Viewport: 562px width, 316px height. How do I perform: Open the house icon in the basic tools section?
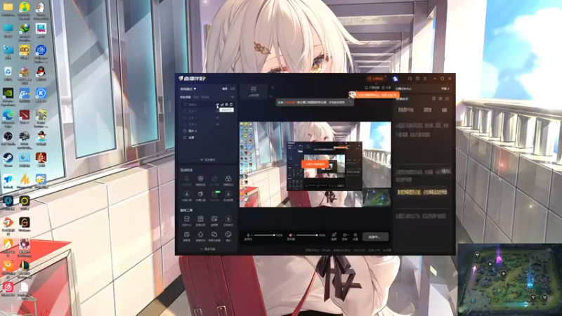coord(200,236)
